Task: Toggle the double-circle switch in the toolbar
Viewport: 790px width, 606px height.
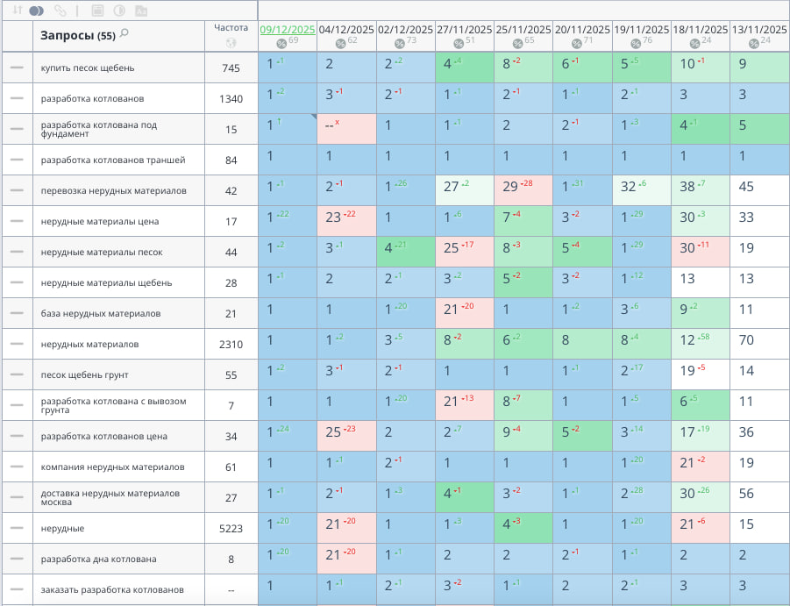Action: pyautogui.click(x=36, y=11)
